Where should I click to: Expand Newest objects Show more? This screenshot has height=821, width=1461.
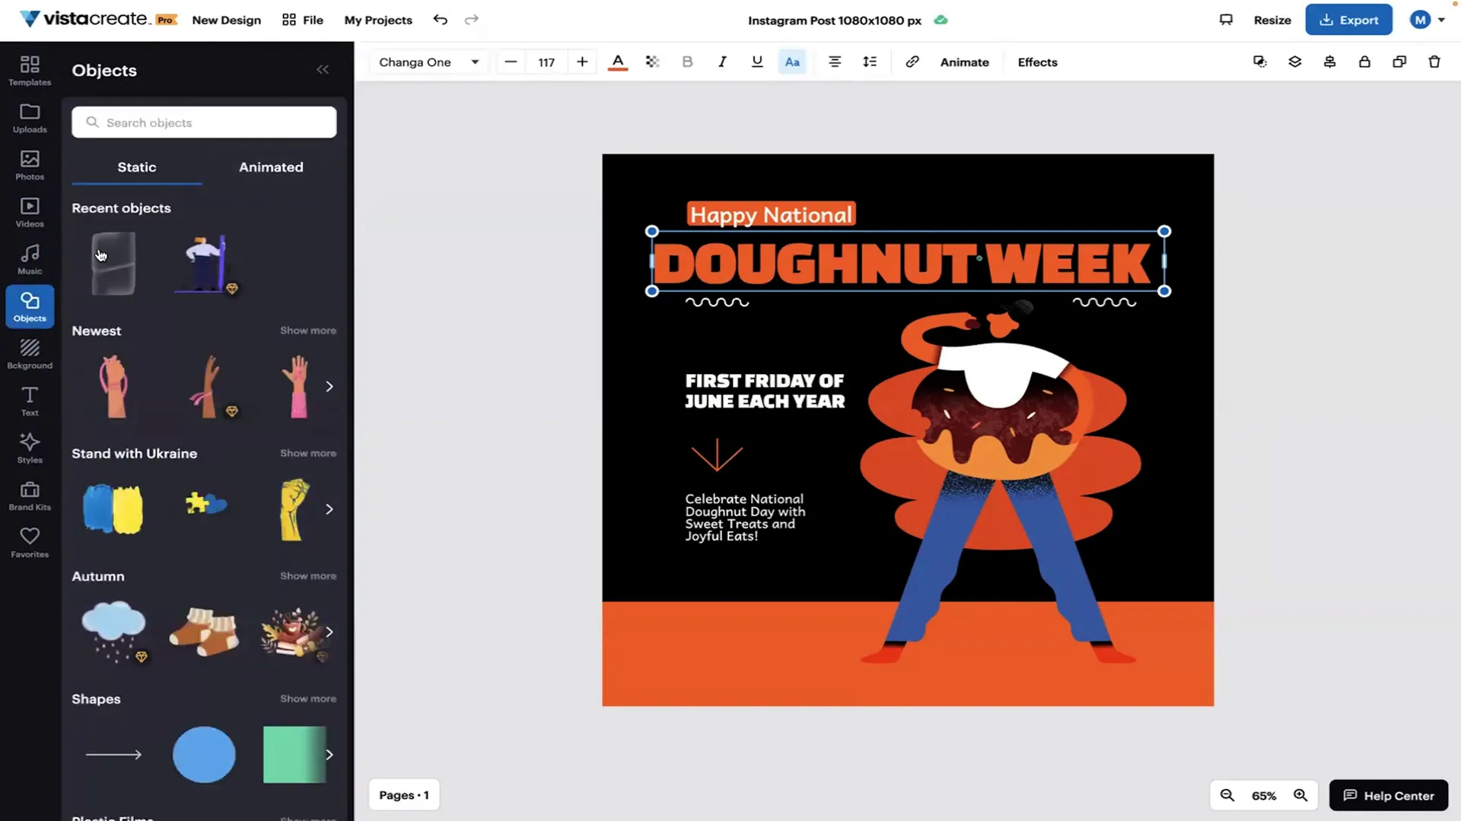308,330
